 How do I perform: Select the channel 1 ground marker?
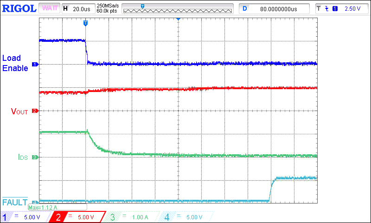tap(34, 64)
